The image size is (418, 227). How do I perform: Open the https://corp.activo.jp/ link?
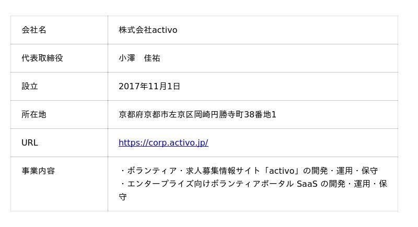click(x=164, y=142)
